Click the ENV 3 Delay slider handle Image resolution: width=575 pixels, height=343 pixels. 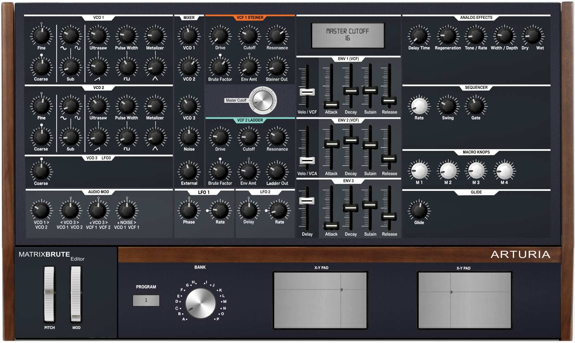click(x=307, y=201)
